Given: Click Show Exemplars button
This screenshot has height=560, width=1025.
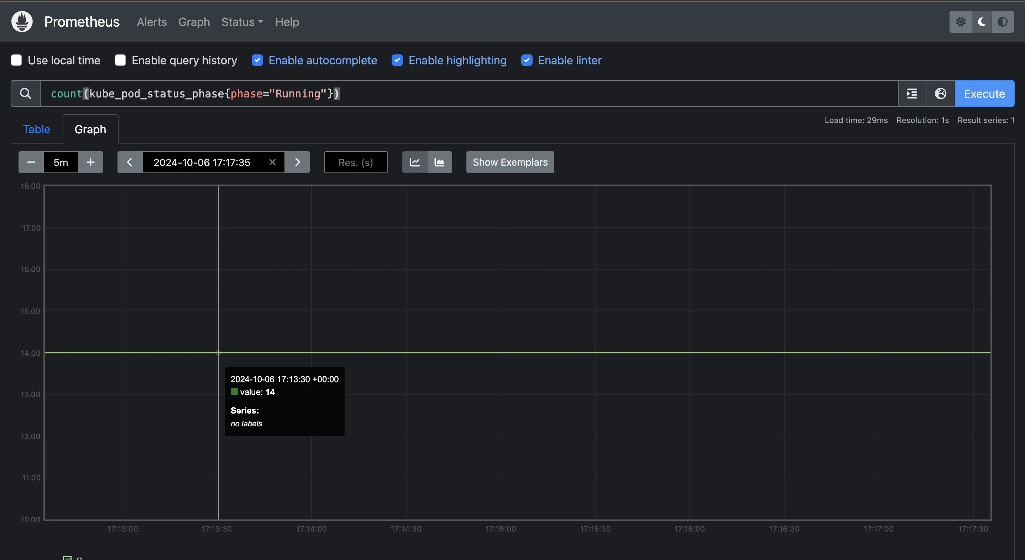Looking at the screenshot, I should [510, 162].
